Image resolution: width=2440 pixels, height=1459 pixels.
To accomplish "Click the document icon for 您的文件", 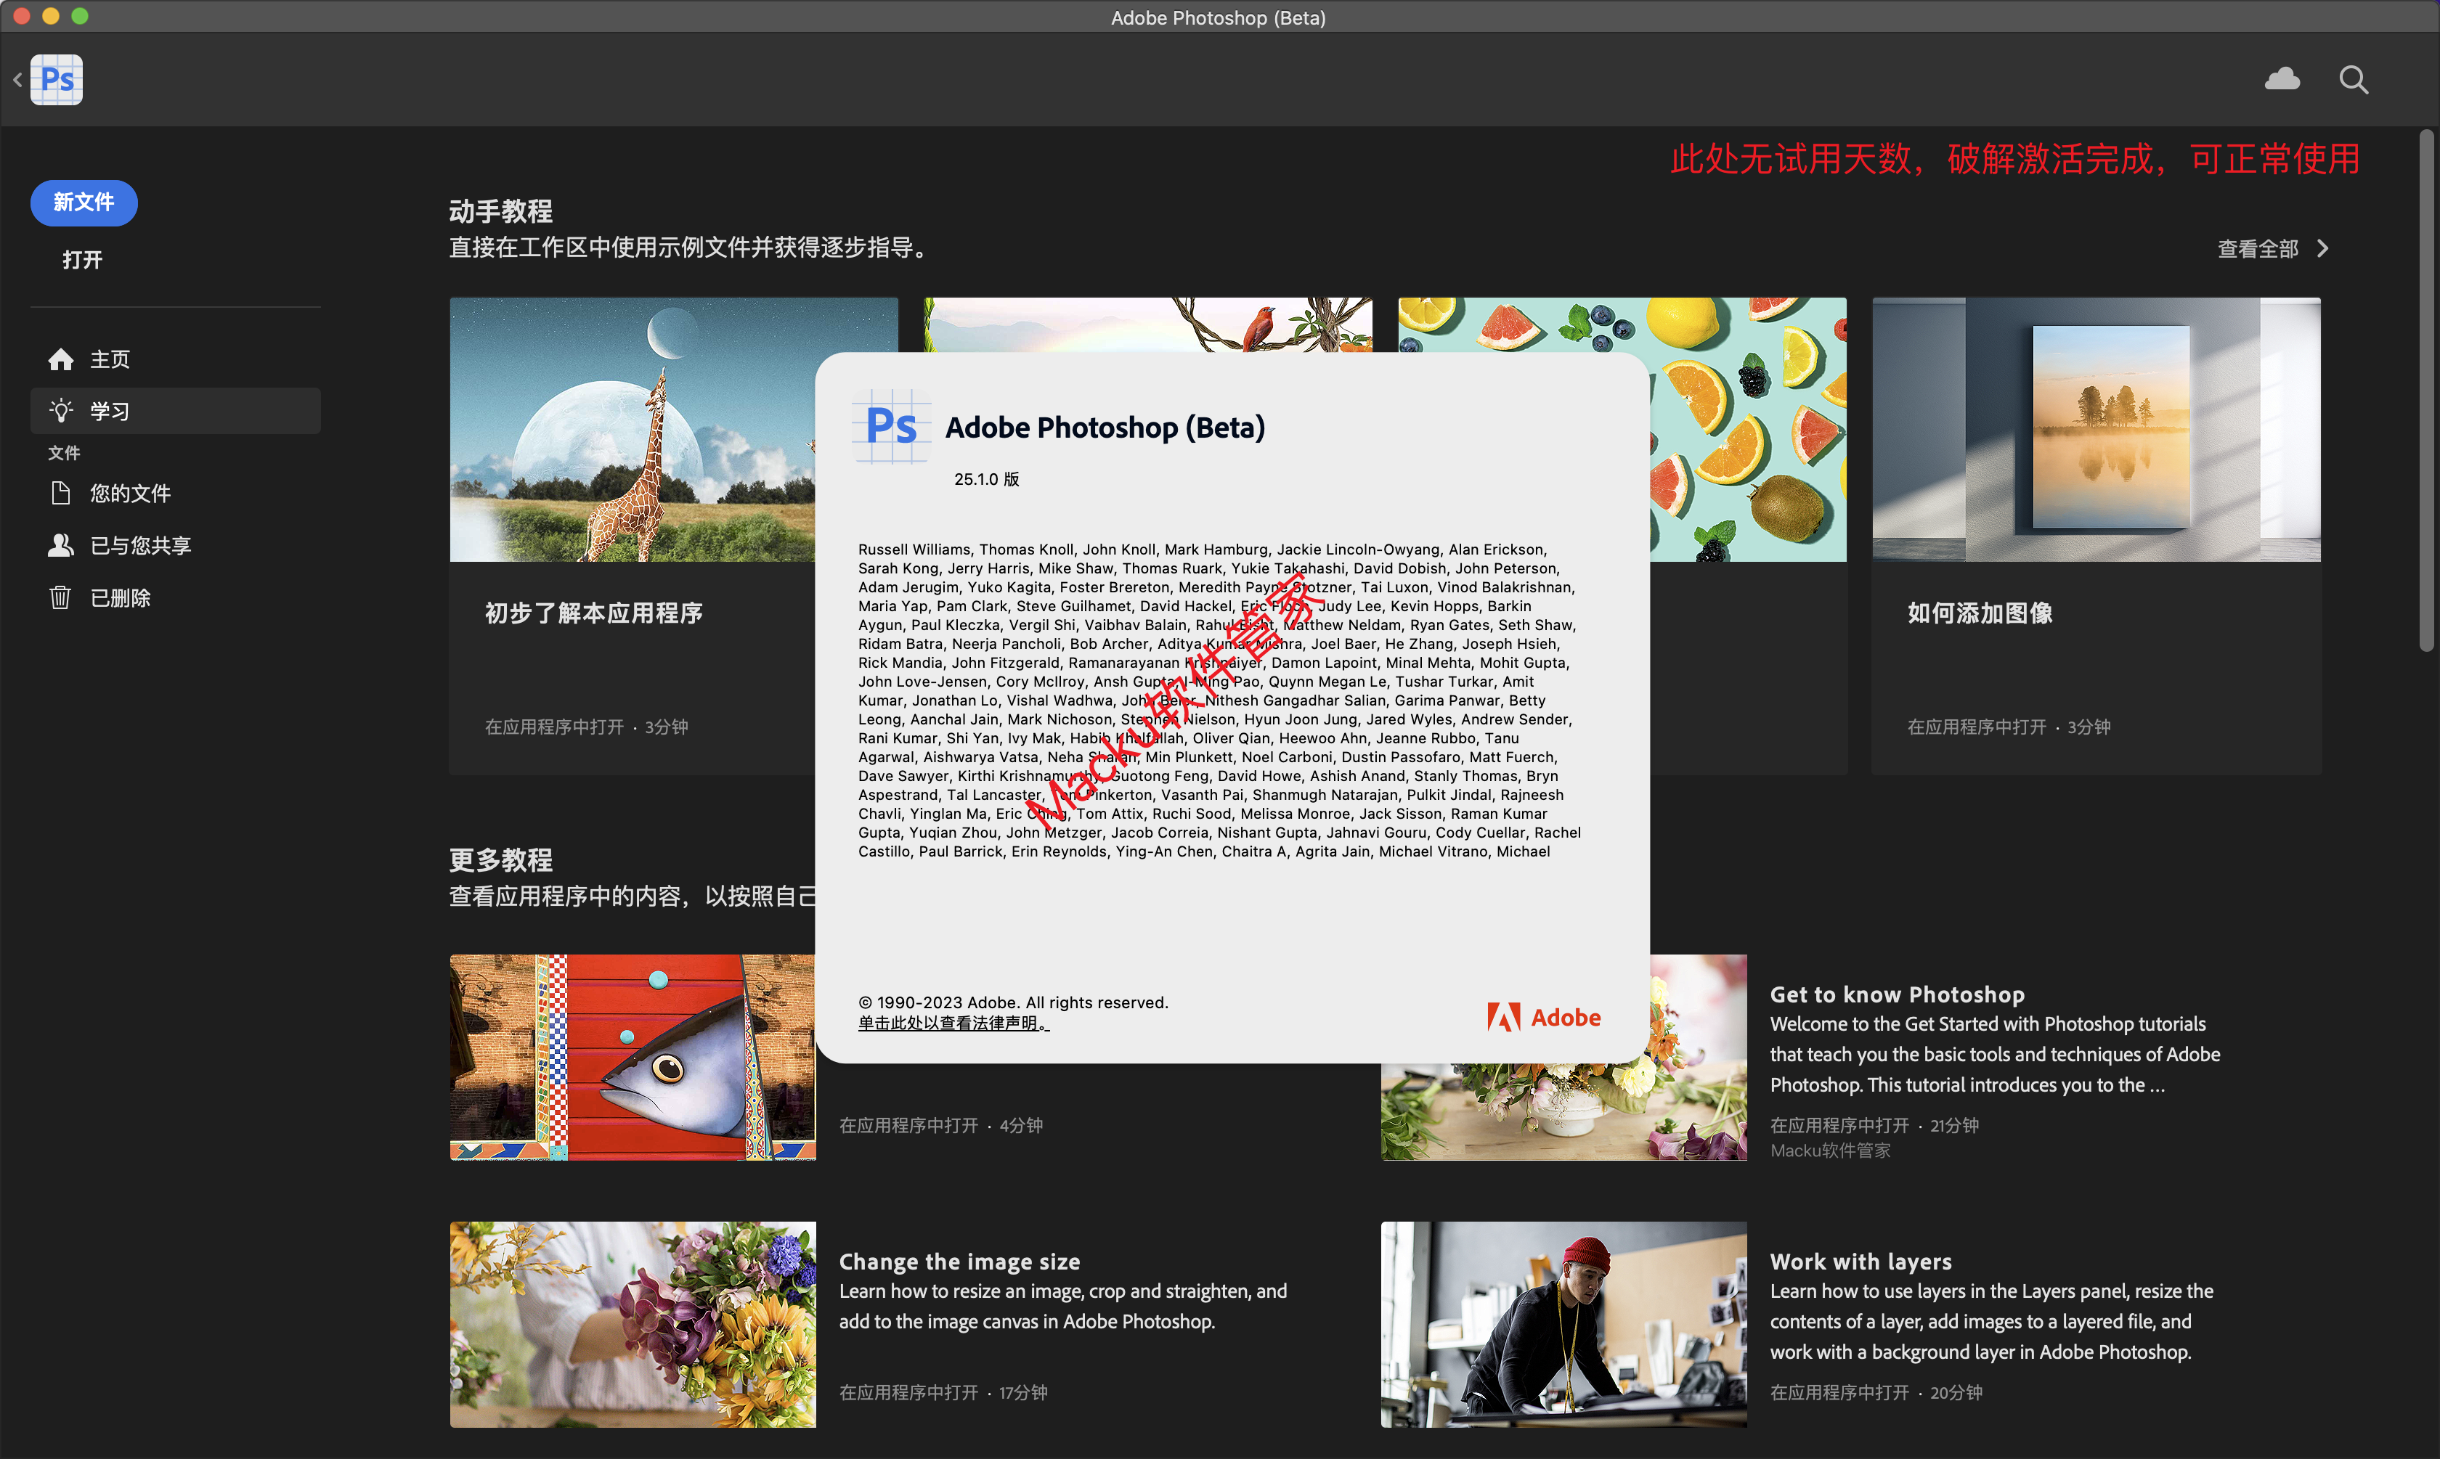I will (61, 493).
